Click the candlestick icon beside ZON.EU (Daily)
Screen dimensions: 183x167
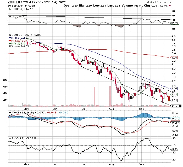tap(10, 35)
